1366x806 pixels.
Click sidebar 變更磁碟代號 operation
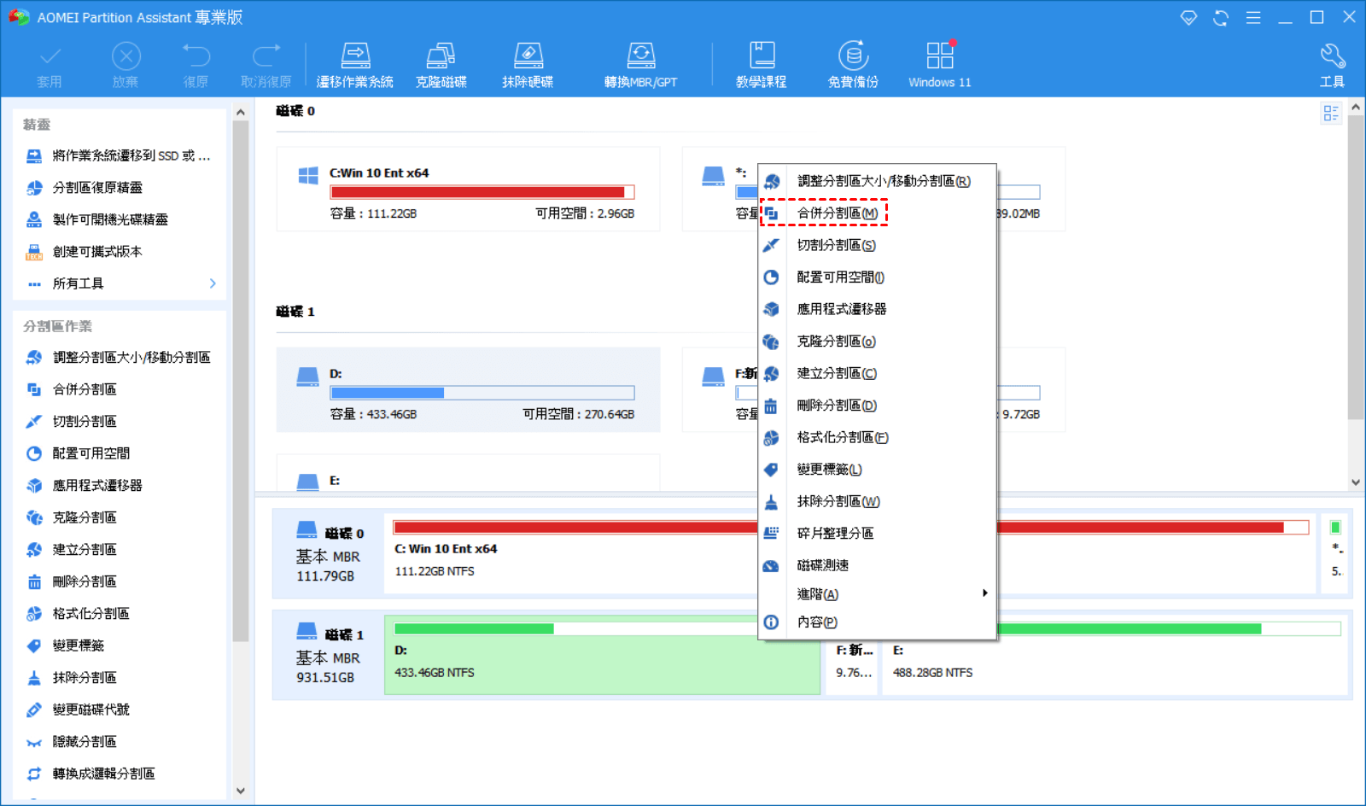[x=79, y=710]
